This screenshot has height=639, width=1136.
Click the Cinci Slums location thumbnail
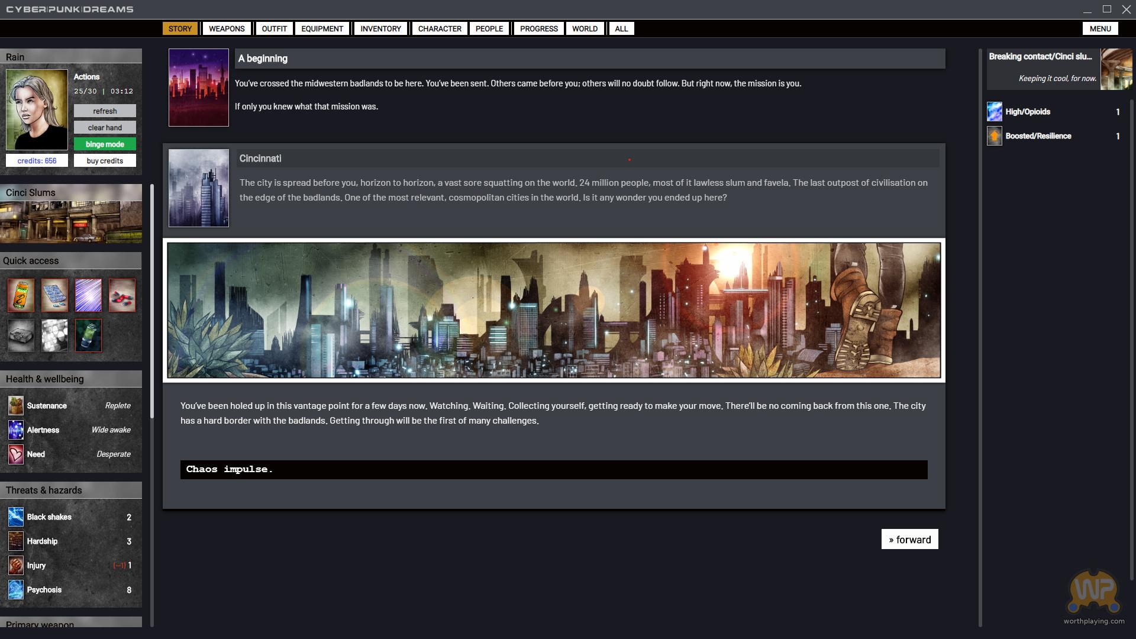click(71, 222)
